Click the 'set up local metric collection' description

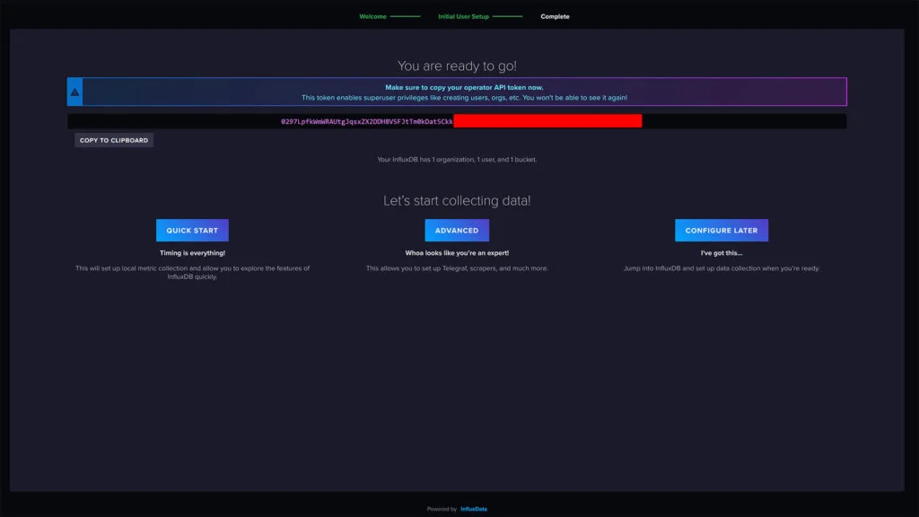coord(192,273)
